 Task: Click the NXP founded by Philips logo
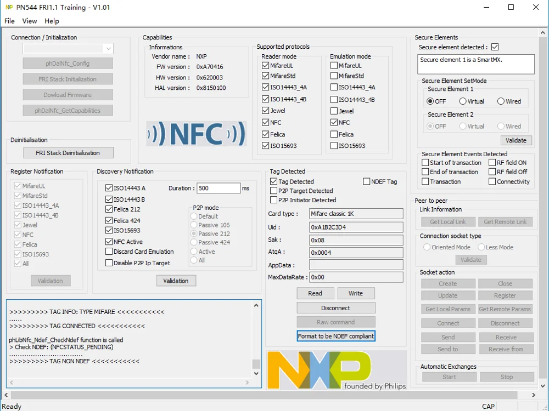(337, 370)
